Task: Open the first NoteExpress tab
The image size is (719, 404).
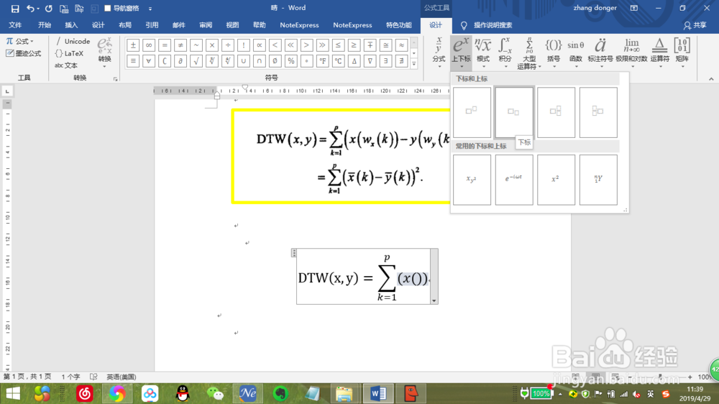Action: pos(299,25)
